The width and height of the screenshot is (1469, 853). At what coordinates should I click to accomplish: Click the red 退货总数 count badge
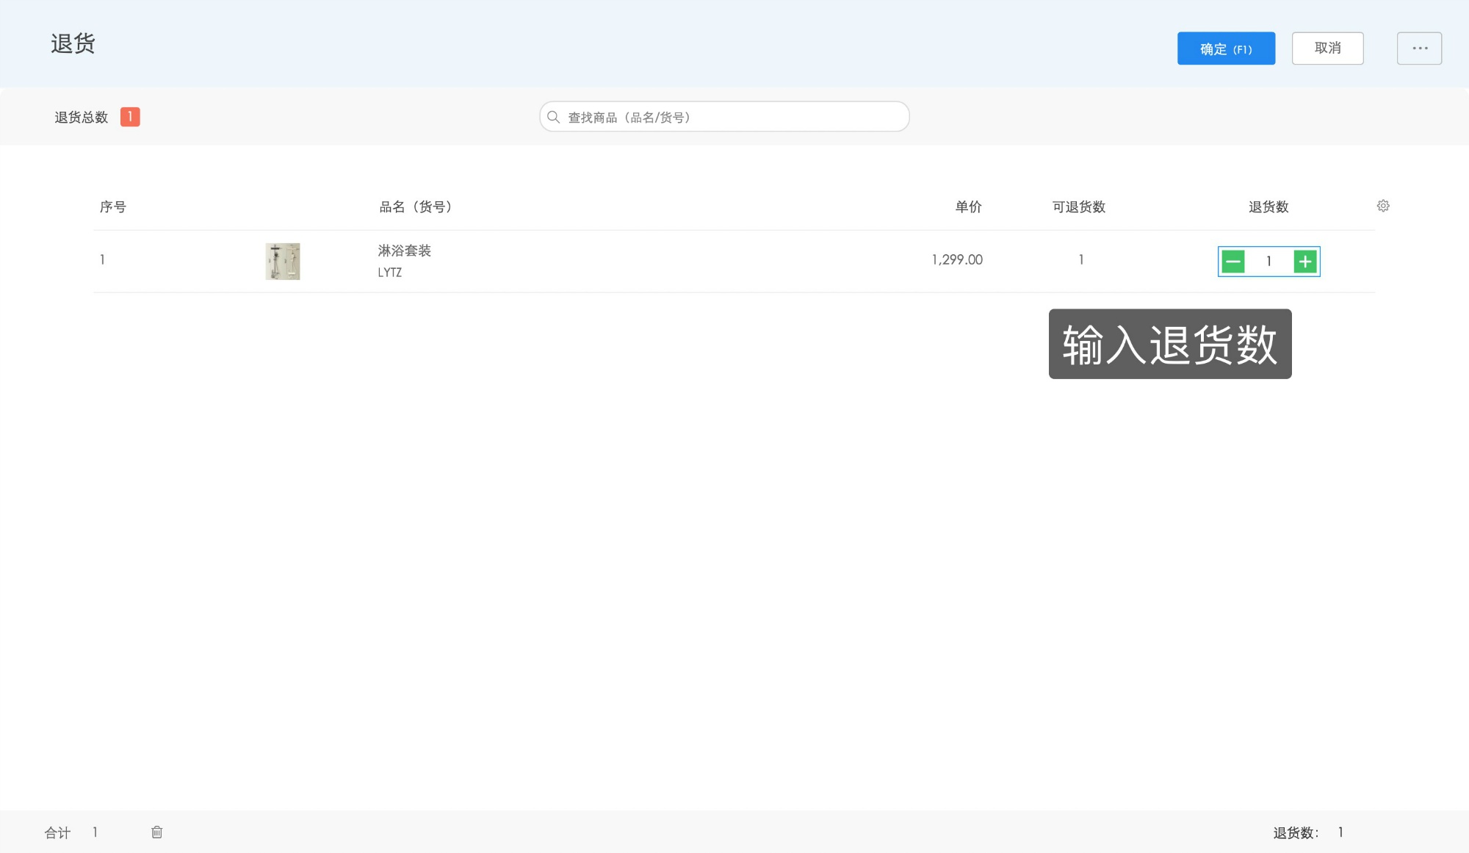[130, 116]
